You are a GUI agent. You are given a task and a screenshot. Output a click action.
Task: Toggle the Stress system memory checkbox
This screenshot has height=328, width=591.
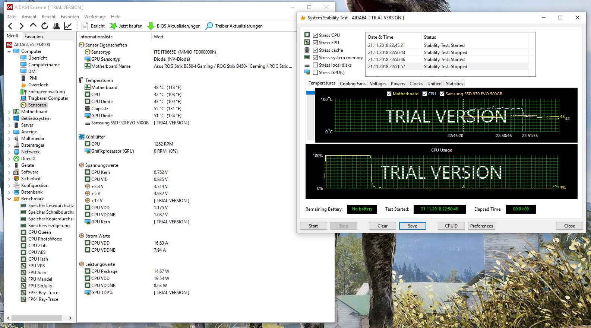pyautogui.click(x=316, y=58)
